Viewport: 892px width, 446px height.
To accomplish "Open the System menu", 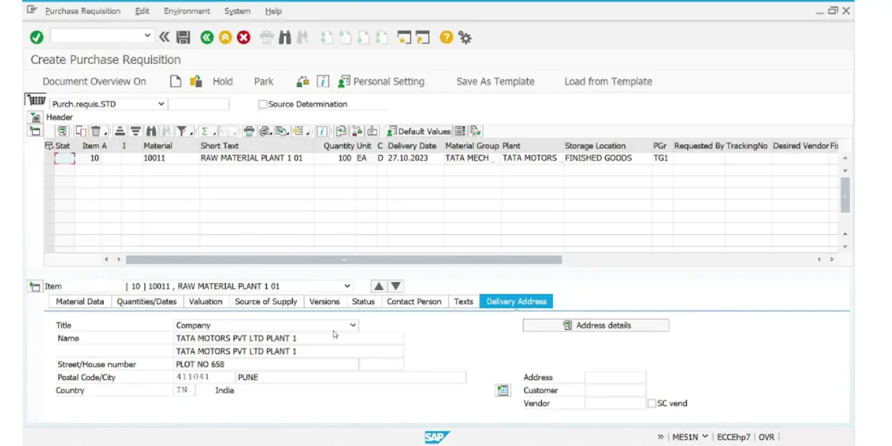I will pyautogui.click(x=237, y=11).
